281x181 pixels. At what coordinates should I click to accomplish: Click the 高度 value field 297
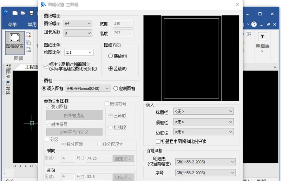tap(123, 33)
